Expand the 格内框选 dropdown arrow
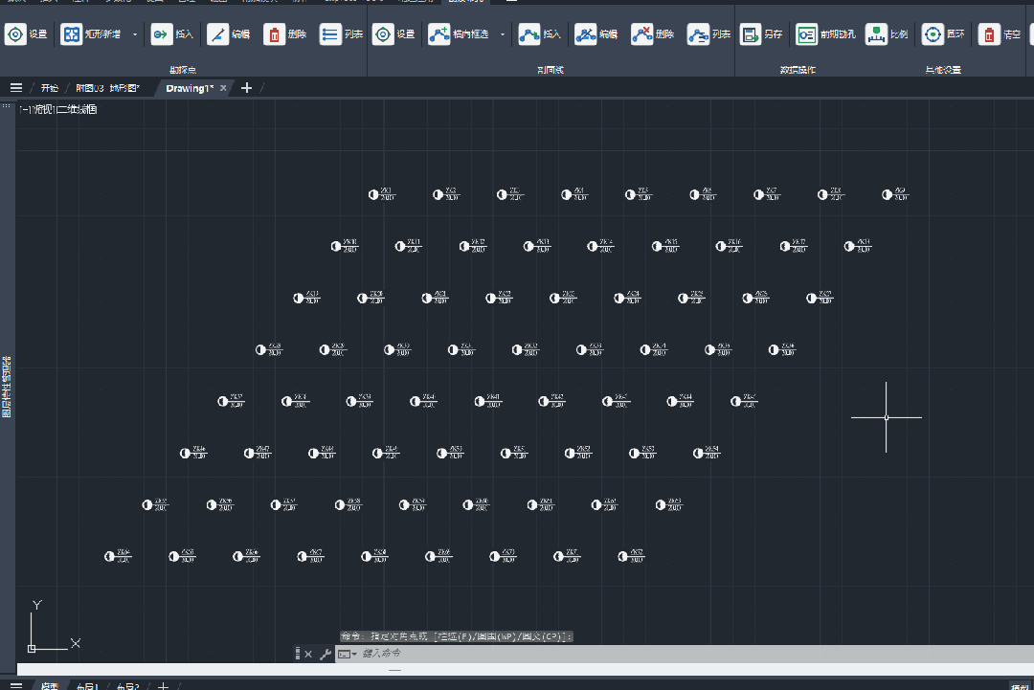The image size is (1034, 690). click(503, 34)
